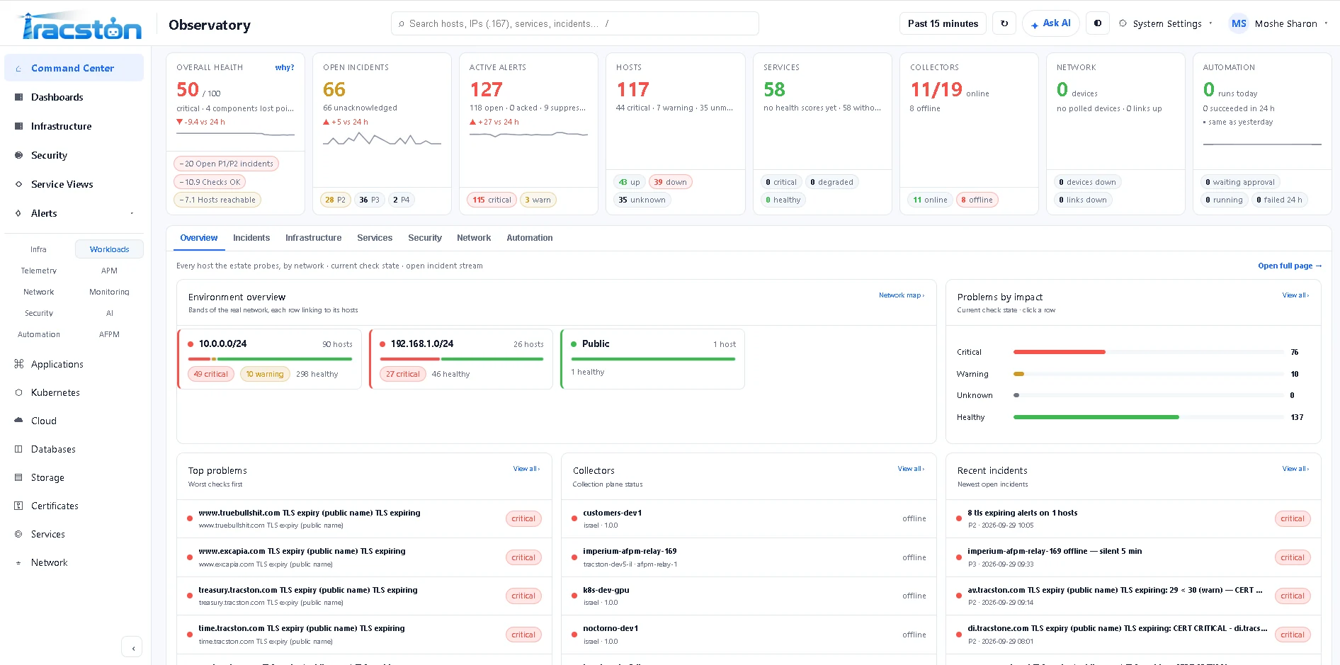
Task: Switch to the Infrastructure tab
Action: (313, 238)
